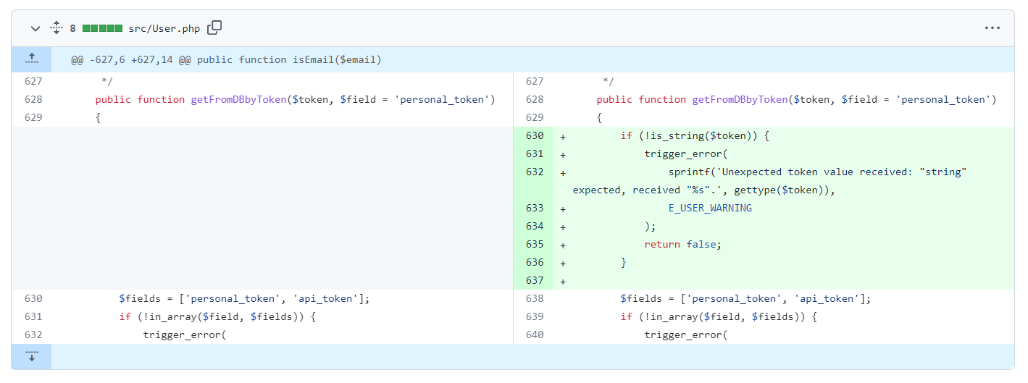Image resolution: width=1028 pixels, height=383 pixels.
Task: Open the src/User.php file link
Action: coord(164,28)
